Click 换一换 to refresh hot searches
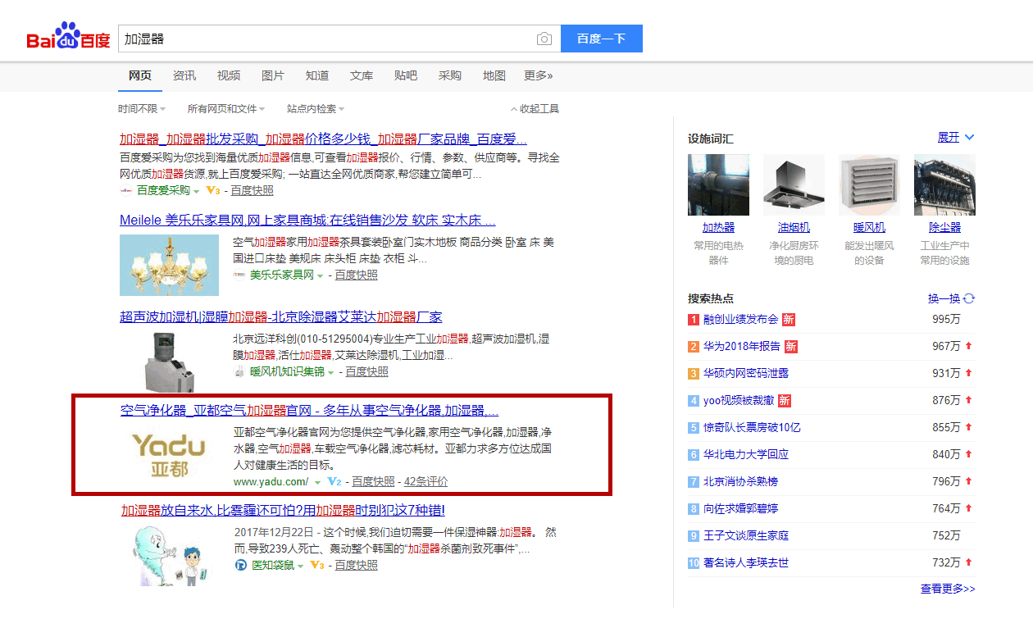The width and height of the screenshot is (1033, 637). (943, 298)
